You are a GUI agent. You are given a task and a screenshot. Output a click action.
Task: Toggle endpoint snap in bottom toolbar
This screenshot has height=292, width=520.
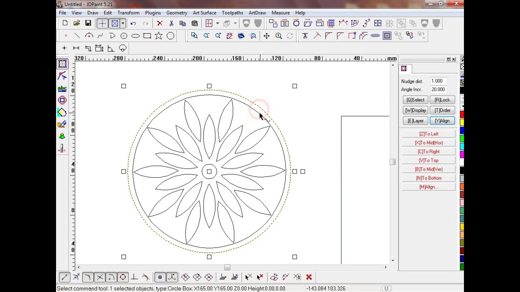[65, 277]
